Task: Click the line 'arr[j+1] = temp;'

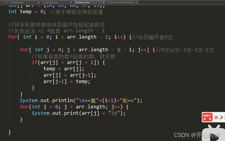Action: tap(67, 82)
